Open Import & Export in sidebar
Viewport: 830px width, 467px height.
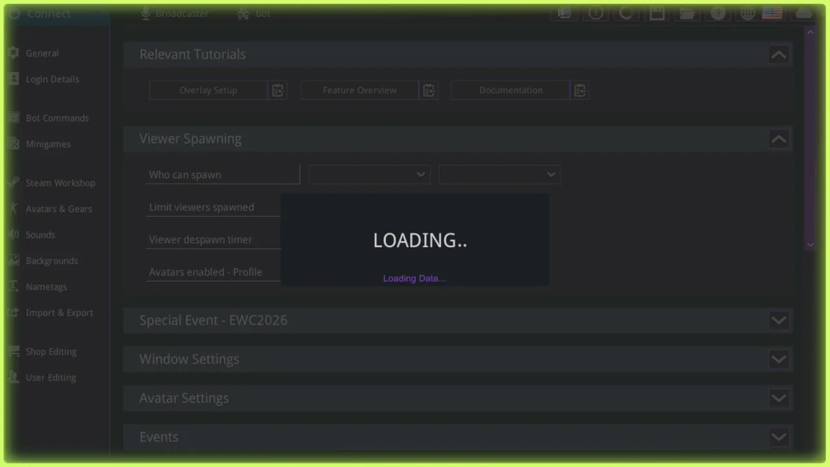59,313
